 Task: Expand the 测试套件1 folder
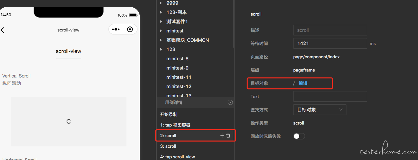click(161, 22)
